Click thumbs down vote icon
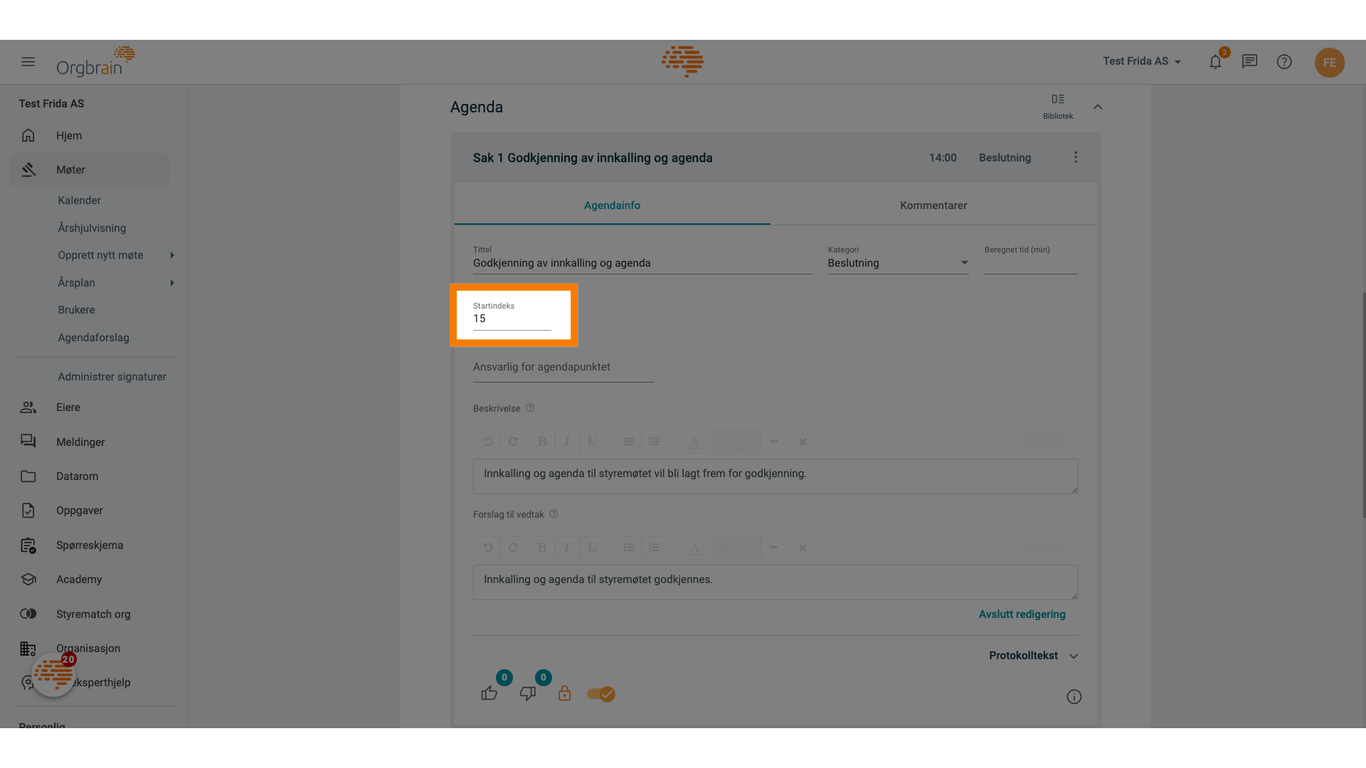Viewport: 1366px width, 768px height. pos(528,693)
